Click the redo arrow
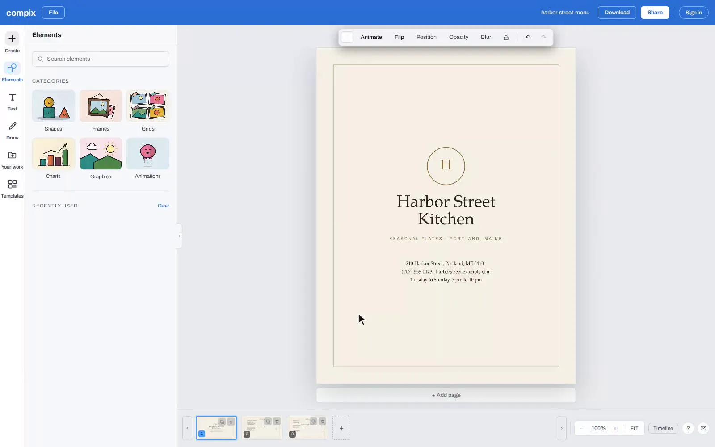Viewport: 715px width, 447px height. [x=543, y=37]
